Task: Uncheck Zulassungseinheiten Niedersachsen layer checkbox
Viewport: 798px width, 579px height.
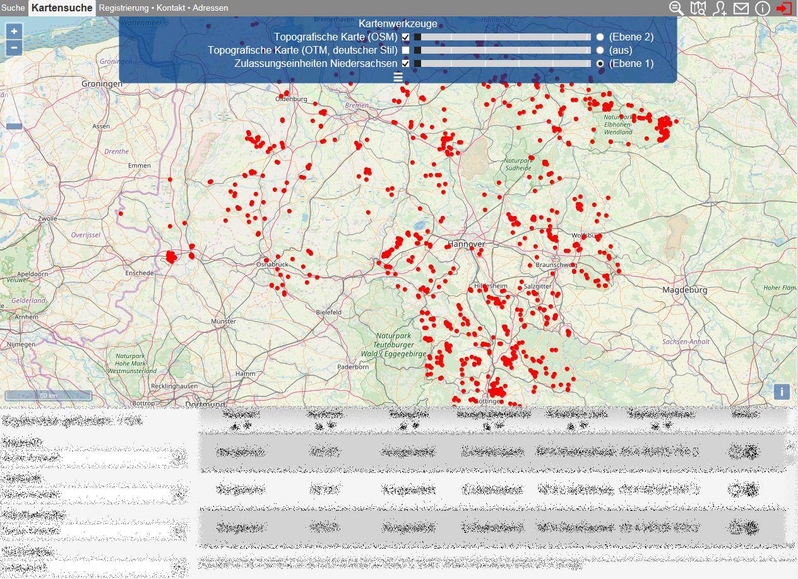Action: click(x=405, y=64)
